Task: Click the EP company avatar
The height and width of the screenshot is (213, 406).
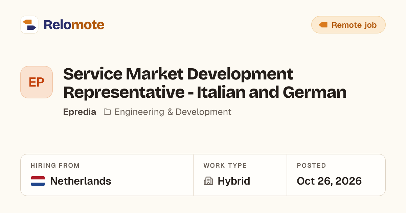Action: [37, 82]
